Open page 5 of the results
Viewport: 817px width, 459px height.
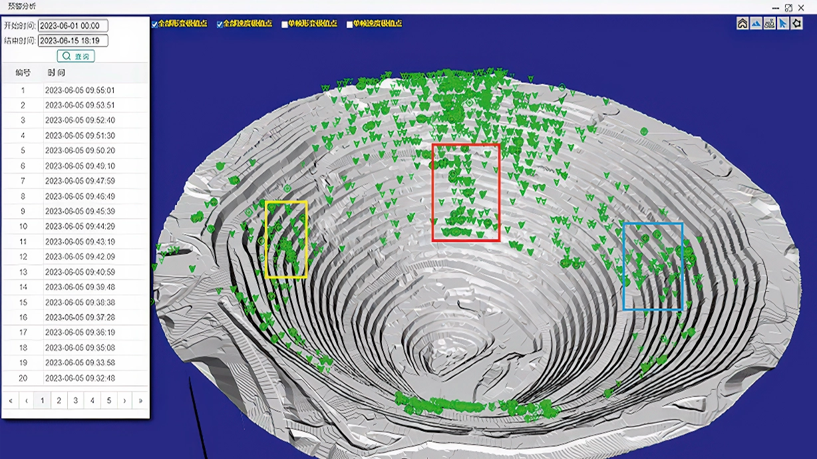point(108,400)
